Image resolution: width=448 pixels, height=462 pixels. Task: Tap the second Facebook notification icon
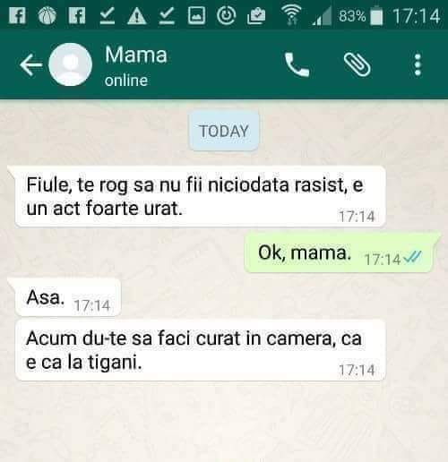[77, 15]
